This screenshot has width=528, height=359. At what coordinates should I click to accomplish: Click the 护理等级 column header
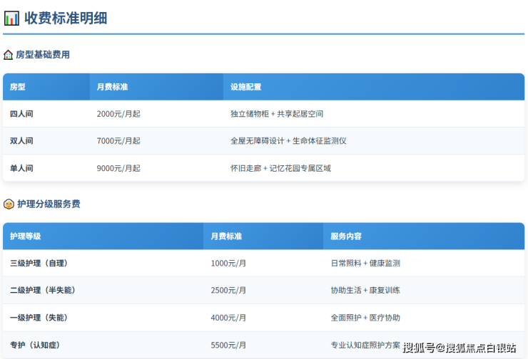click(26, 236)
